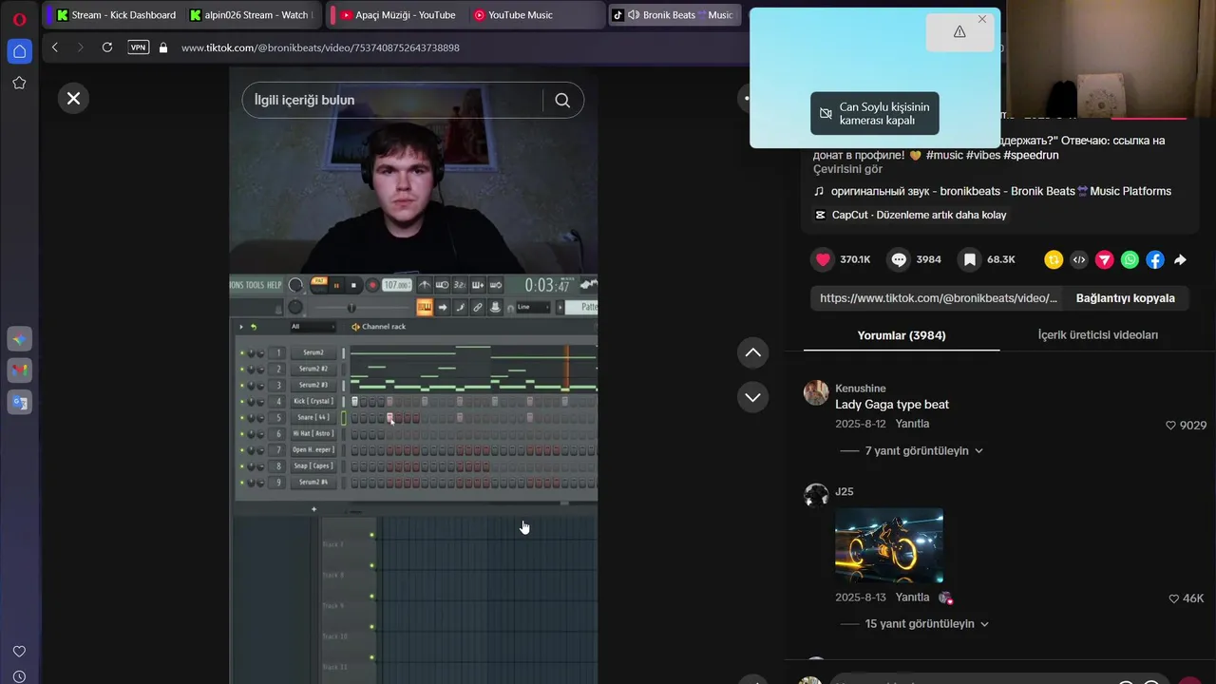Mute tab audio via speaker icon on TikTok tab
Image resolution: width=1216 pixels, height=684 pixels.
point(633,15)
